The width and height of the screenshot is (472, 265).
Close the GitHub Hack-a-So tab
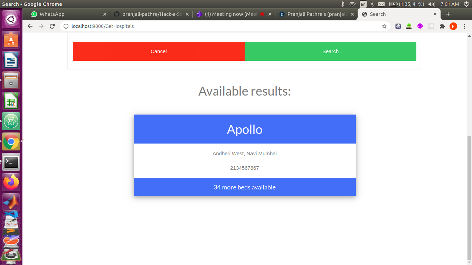coord(187,14)
